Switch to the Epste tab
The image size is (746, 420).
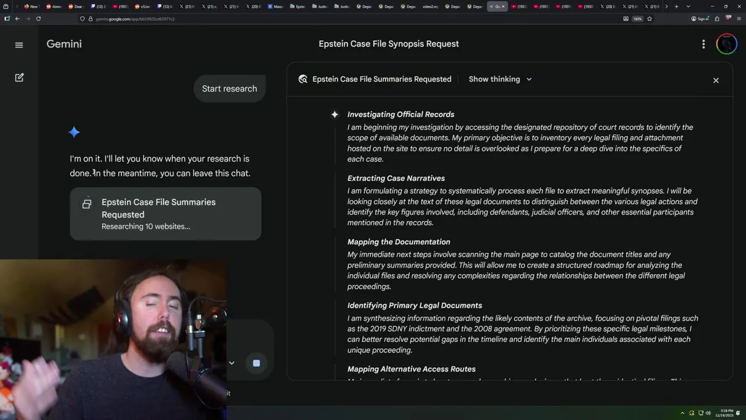tap(297, 6)
